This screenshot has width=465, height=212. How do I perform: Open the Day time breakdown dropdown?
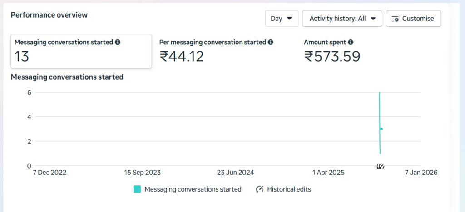282,19
